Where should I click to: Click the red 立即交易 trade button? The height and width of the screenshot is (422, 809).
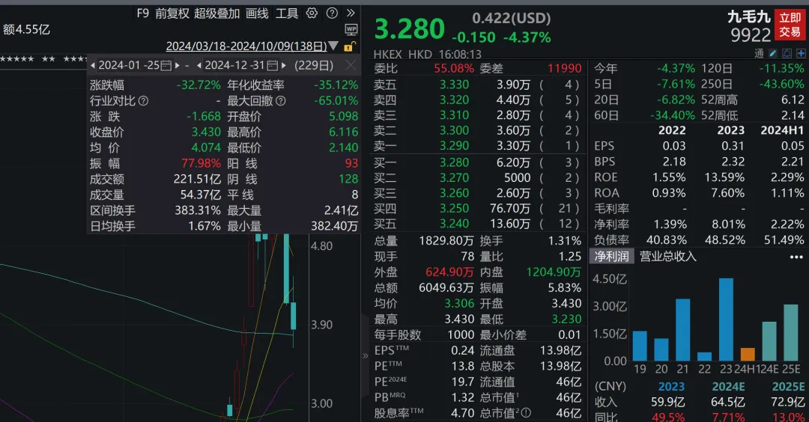tap(790, 25)
